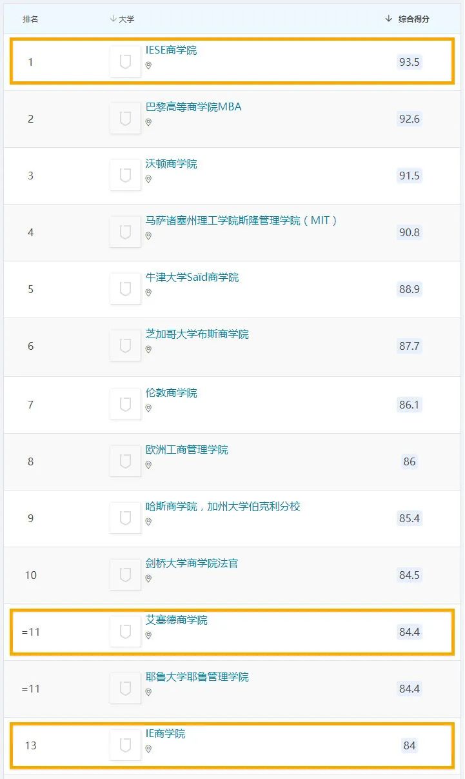The image size is (465, 779).
Task: Open the 耶鲁大学耶鲁管理学院 link
Action: (197, 677)
